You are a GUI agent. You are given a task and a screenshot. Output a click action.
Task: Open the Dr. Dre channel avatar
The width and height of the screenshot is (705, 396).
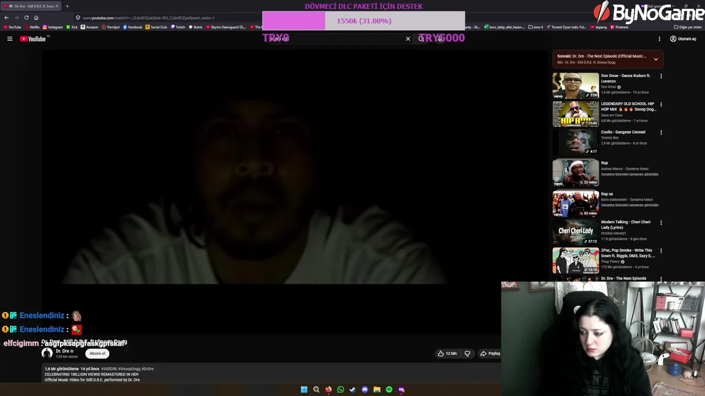coord(47,354)
